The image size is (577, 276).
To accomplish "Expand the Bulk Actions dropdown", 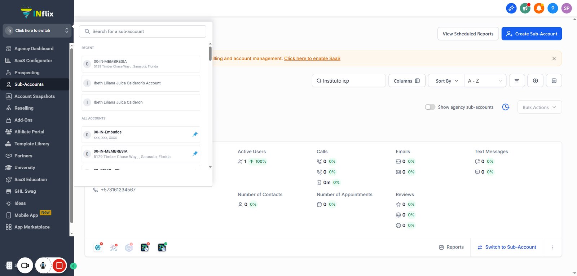I will tap(539, 107).
